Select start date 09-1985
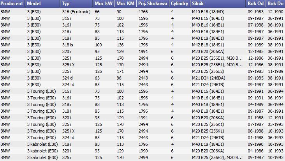Viewport: 285px width, 161px height. click(x=255, y=78)
